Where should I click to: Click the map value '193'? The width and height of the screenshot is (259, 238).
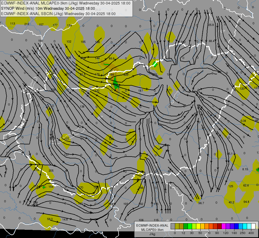pyautogui.click(x=126, y=204)
